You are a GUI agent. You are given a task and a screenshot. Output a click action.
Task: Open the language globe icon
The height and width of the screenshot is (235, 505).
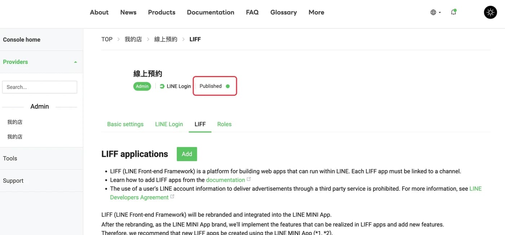(x=433, y=12)
